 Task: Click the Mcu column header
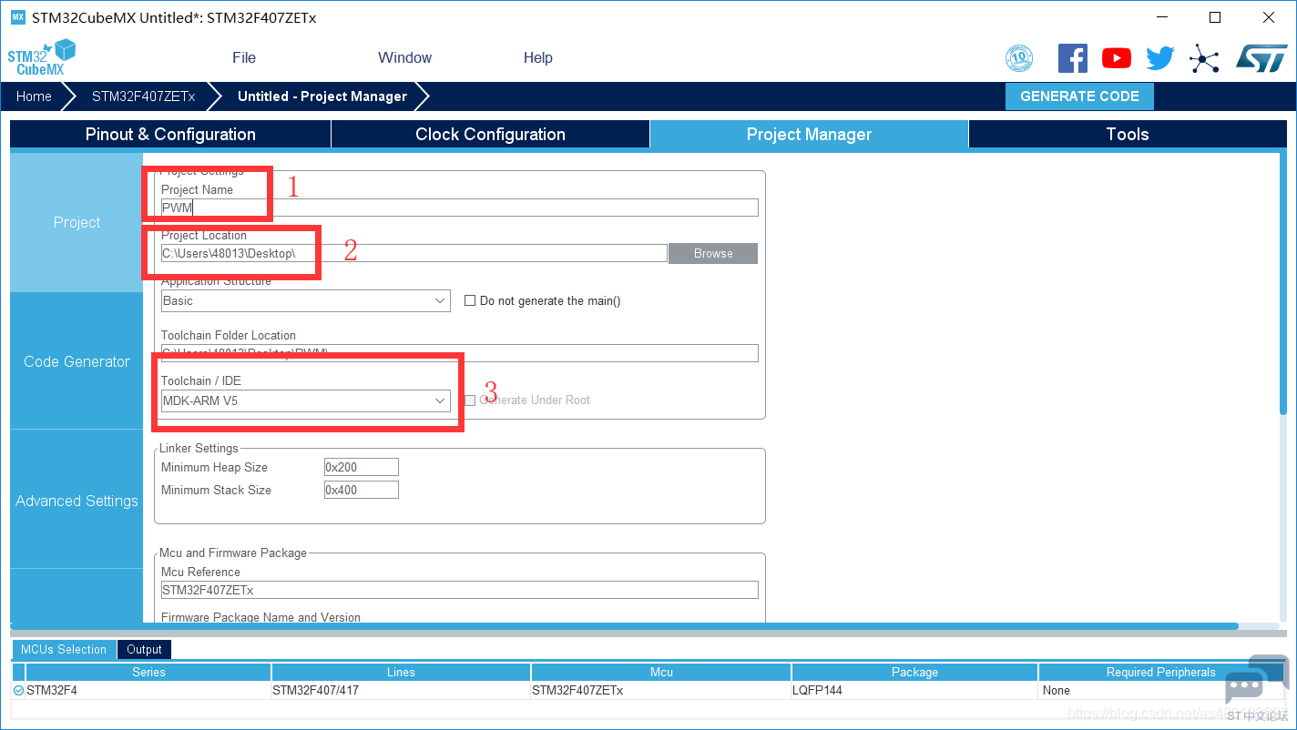coord(661,672)
